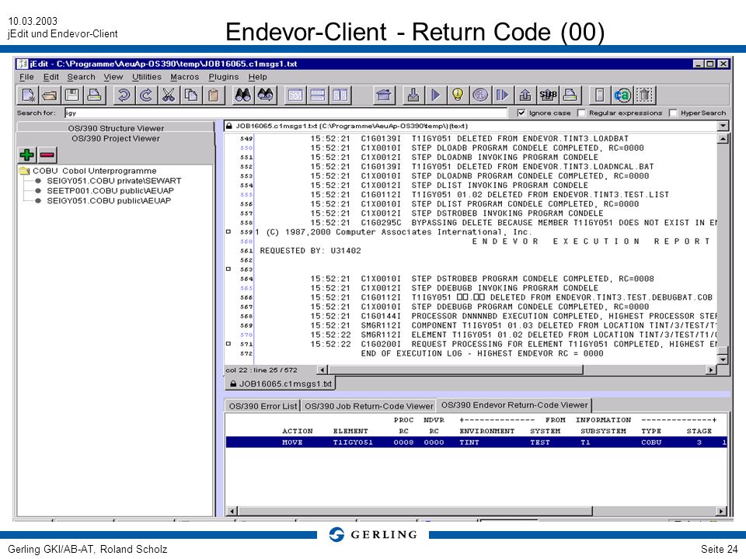746x559 pixels.
Task: Click the ELEMENT column header
Action: point(350,431)
